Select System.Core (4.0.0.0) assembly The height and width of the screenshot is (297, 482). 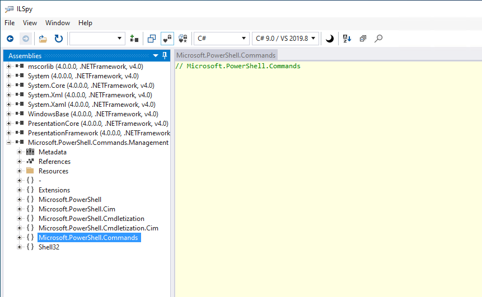pos(91,86)
